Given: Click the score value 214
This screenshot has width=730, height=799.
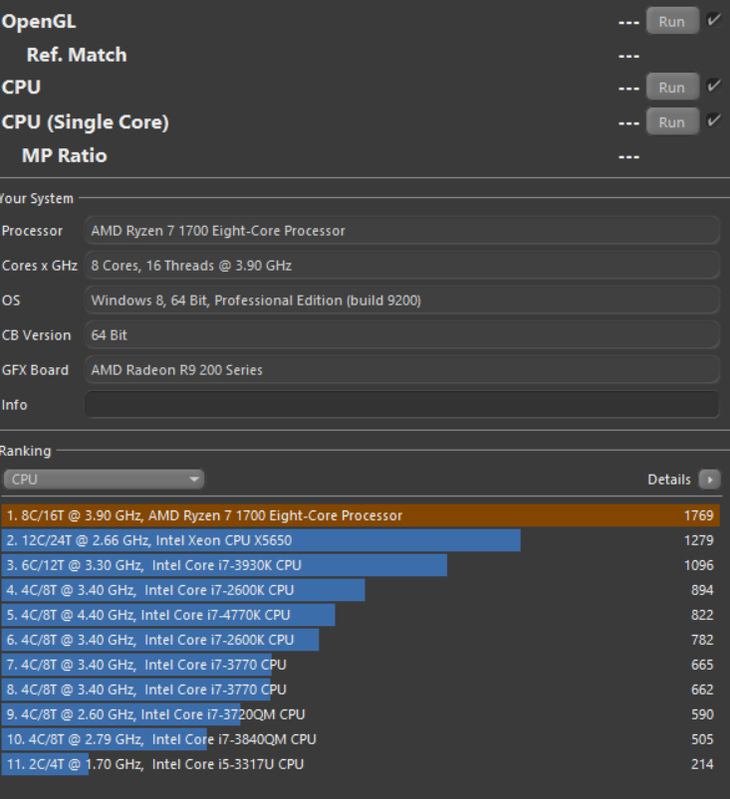Looking at the screenshot, I should tap(702, 764).
